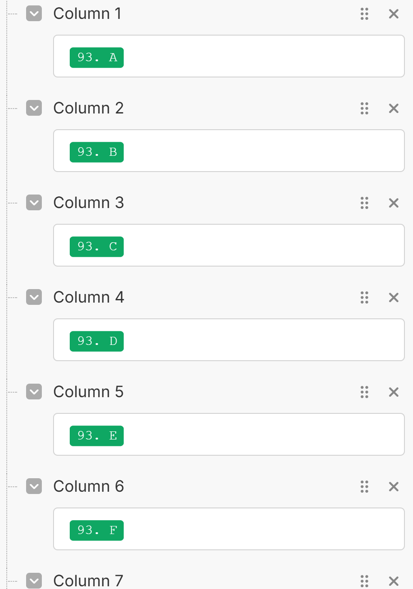The height and width of the screenshot is (589, 413).
Task: Click the Column 5 heading label
Action: coord(88,392)
